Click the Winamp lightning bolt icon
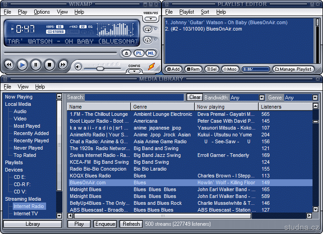323x234 pixels. point(151,67)
